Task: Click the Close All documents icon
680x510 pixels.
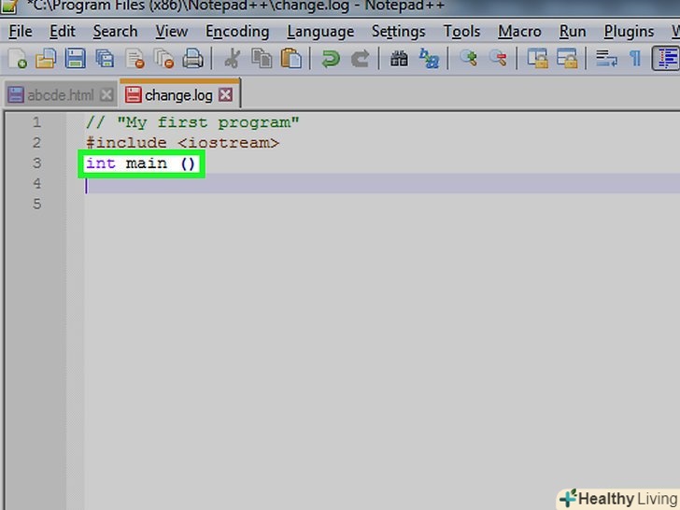Action: (164, 59)
